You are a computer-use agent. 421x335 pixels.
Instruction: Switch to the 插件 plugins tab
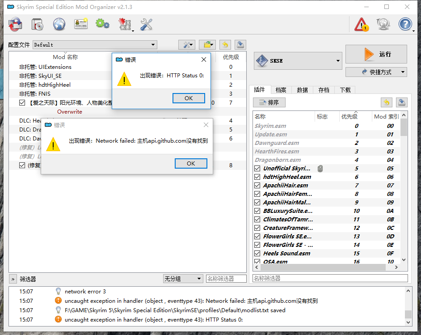[259, 89]
